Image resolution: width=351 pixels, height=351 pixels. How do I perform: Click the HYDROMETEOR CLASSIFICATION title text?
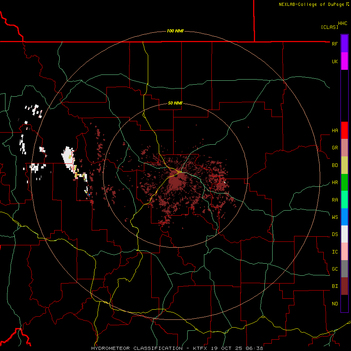pyautogui.click(x=137, y=348)
